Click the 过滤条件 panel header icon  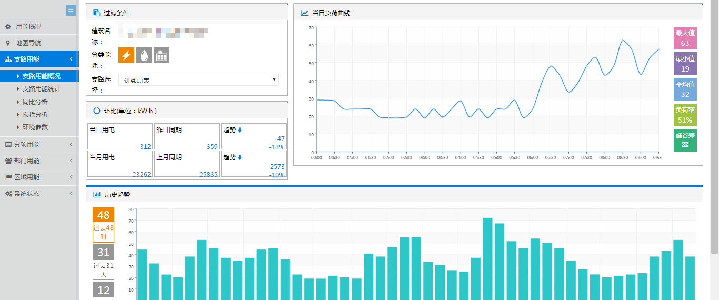point(96,13)
